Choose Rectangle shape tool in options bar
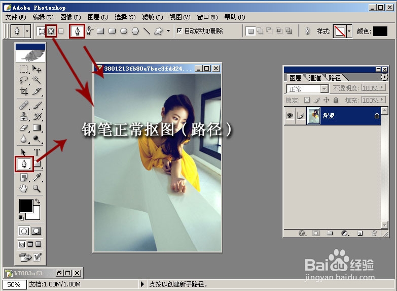Image resolution: width=397 pixels, height=291 pixels. [100, 31]
